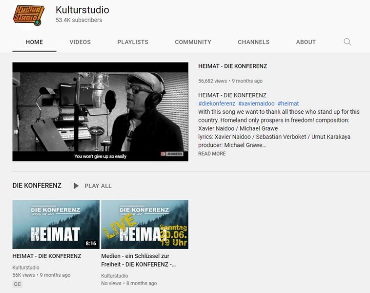The height and width of the screenshot is (293, 370).
Task: Click Kulturstudio channel name under 56K views video
Action: tap(26, 268)
